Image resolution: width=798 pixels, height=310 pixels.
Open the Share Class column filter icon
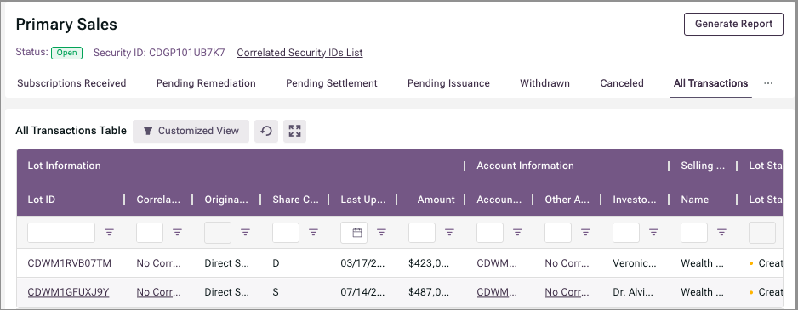click(313, 233)
